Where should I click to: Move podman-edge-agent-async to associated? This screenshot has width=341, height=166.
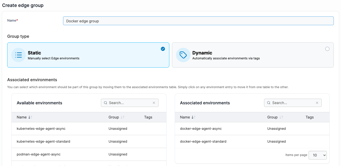click(x=89, y=154)
